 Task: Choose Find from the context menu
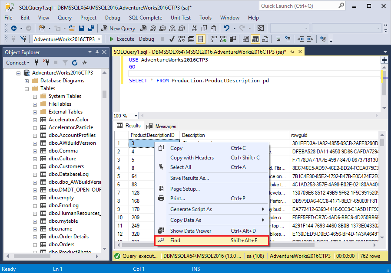click(212, 240)
